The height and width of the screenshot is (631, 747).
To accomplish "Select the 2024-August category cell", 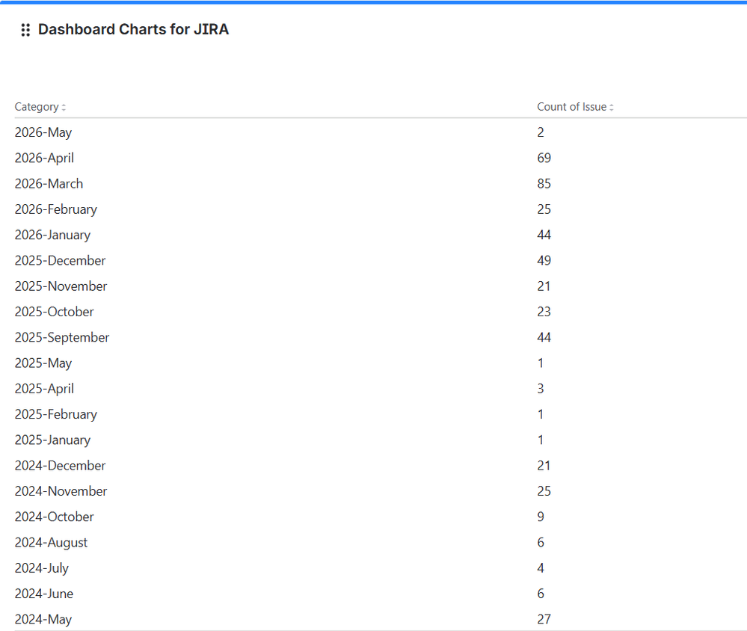I will pyautogui.click(x=51, y=543).
